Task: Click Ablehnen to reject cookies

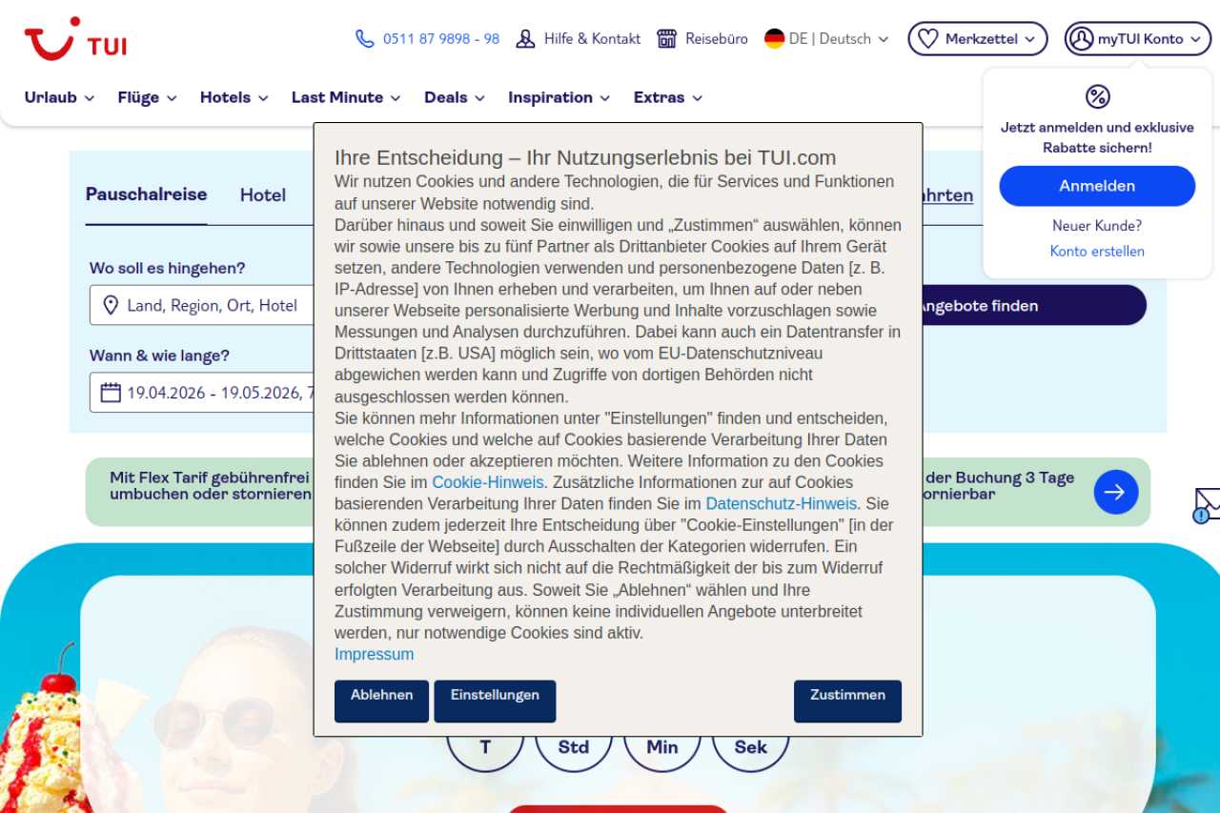Action: 381,701
